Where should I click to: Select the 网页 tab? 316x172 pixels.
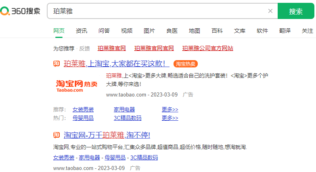[59, 31]
